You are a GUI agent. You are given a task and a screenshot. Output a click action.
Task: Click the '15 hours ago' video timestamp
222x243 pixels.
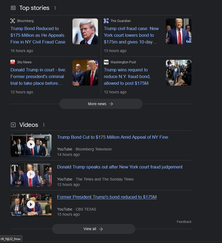[x=68, y=215]
